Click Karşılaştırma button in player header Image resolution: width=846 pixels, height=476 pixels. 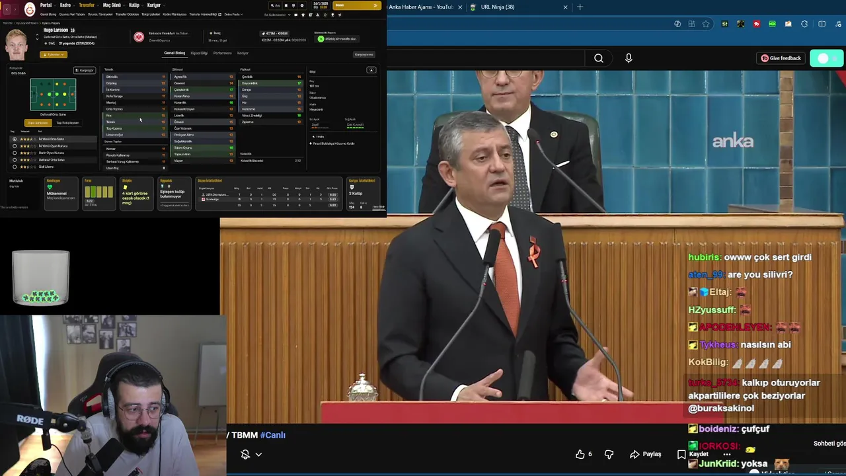[364, 54]
